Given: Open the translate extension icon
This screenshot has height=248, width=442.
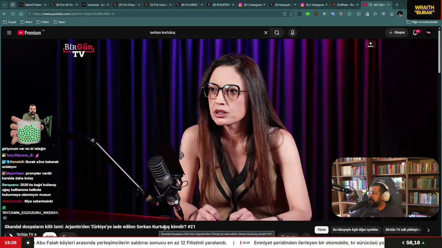Looking at the screenshot, I should (333, 14).
